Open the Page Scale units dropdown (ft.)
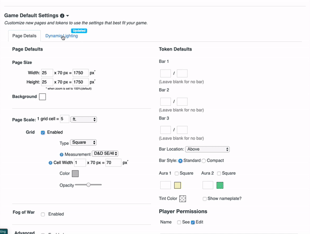Image resolution: width=310 pixels, height=234 pixels. pyautogui.click(x=84, y=119)
